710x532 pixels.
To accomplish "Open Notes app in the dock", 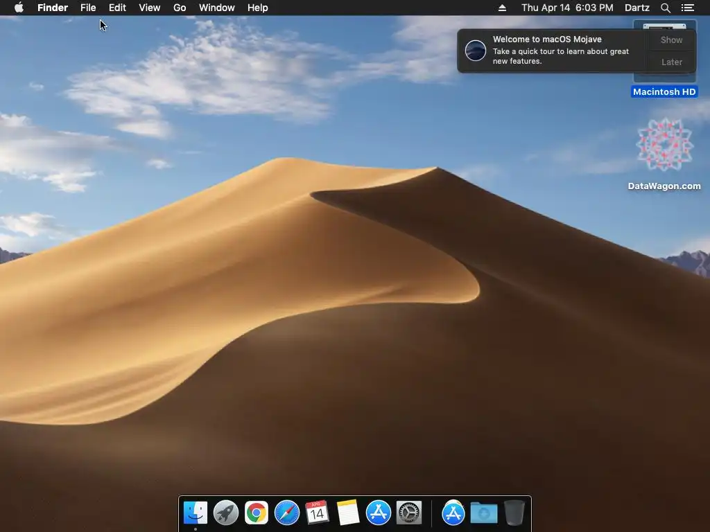I will 348,513.
